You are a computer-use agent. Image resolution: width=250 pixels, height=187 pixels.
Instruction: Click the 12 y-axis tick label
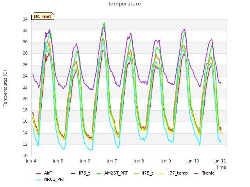click(x=25, y=145)
